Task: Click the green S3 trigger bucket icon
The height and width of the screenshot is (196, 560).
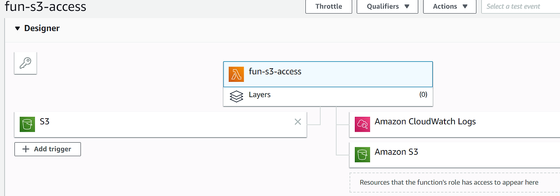Action: coord(28,124)
